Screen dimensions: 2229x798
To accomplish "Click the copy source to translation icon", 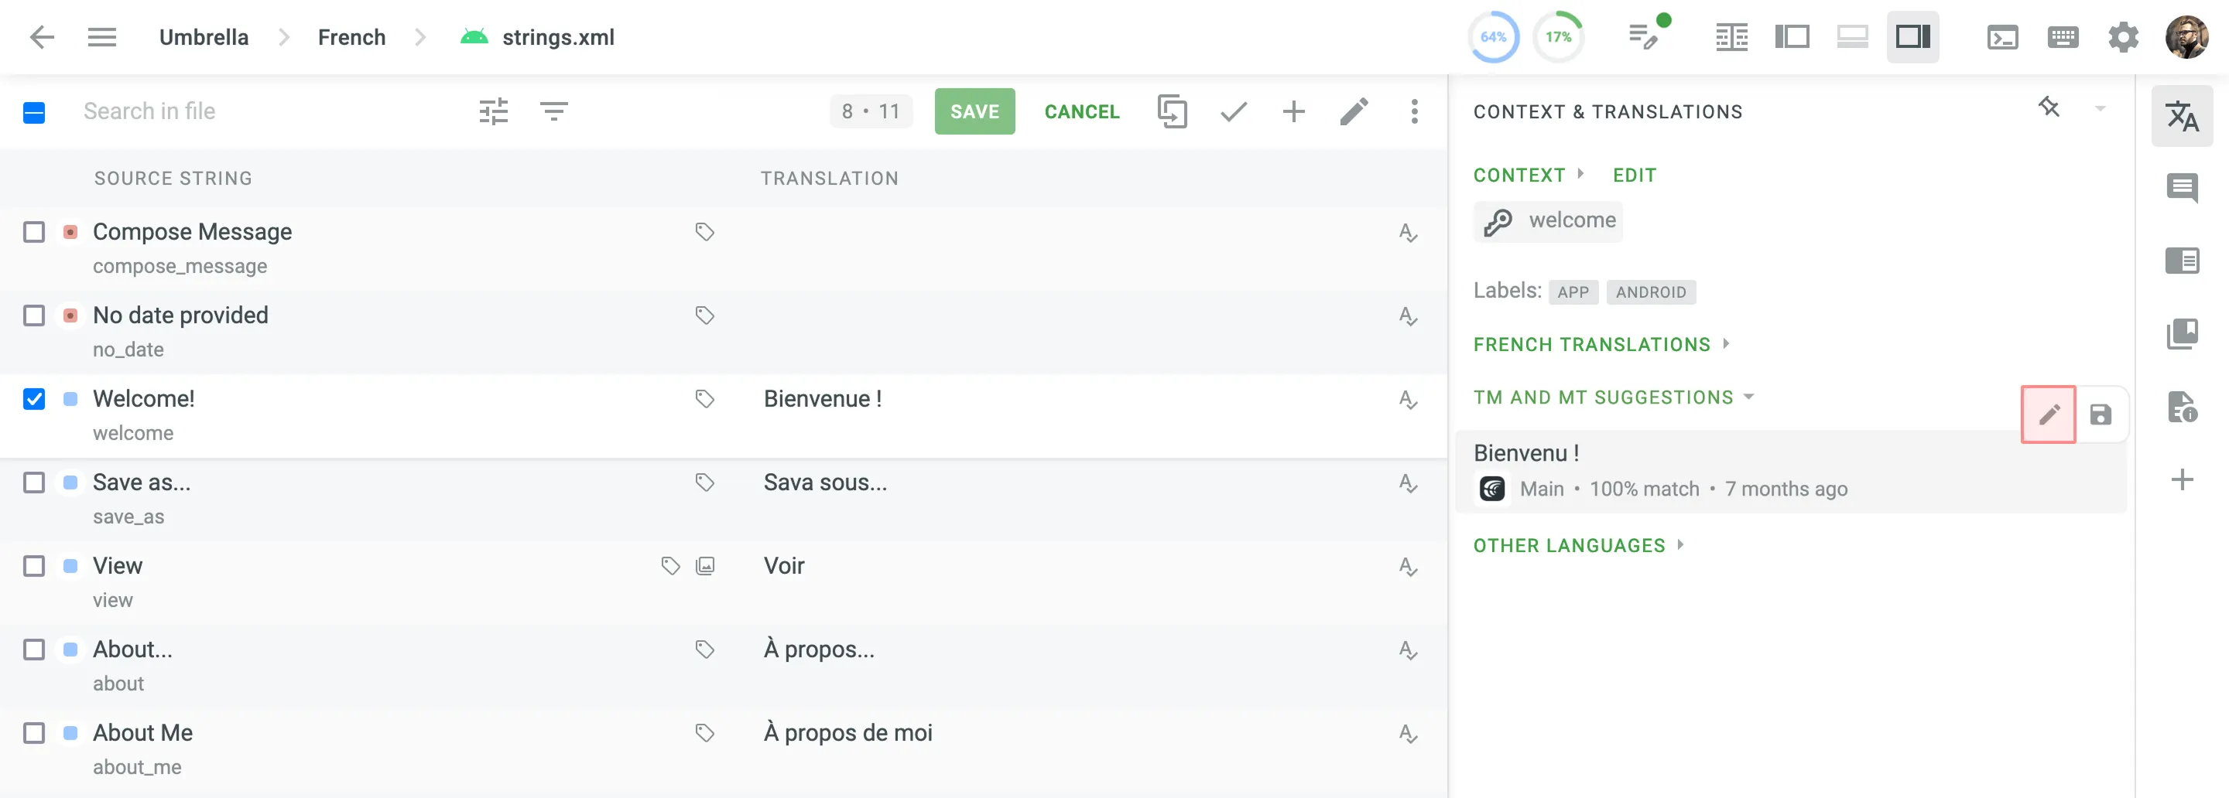I will point(1172,111).
